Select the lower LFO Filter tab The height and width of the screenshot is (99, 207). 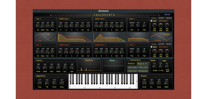point(161,44)
